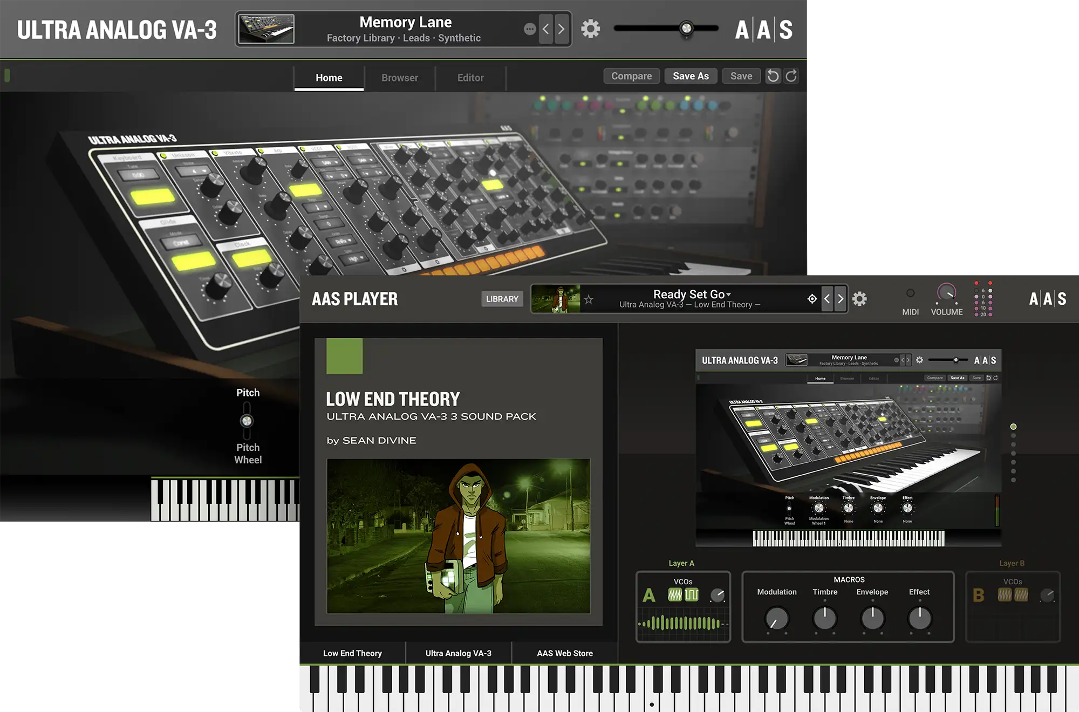Click locate preset target icon in AAS Player
This screenshot has width=1079, height=712.
812,299
